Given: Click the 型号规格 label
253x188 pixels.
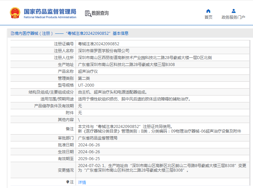Looking at the screenshot, I should click(x=66, y=85).
